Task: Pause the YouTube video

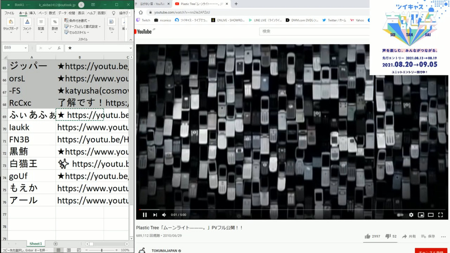Action: coord(145,215)
